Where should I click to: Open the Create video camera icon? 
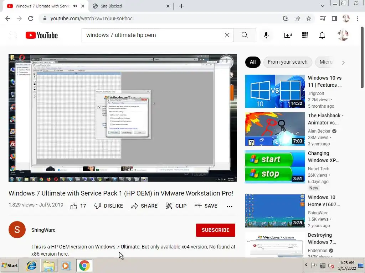click(288, 35)
